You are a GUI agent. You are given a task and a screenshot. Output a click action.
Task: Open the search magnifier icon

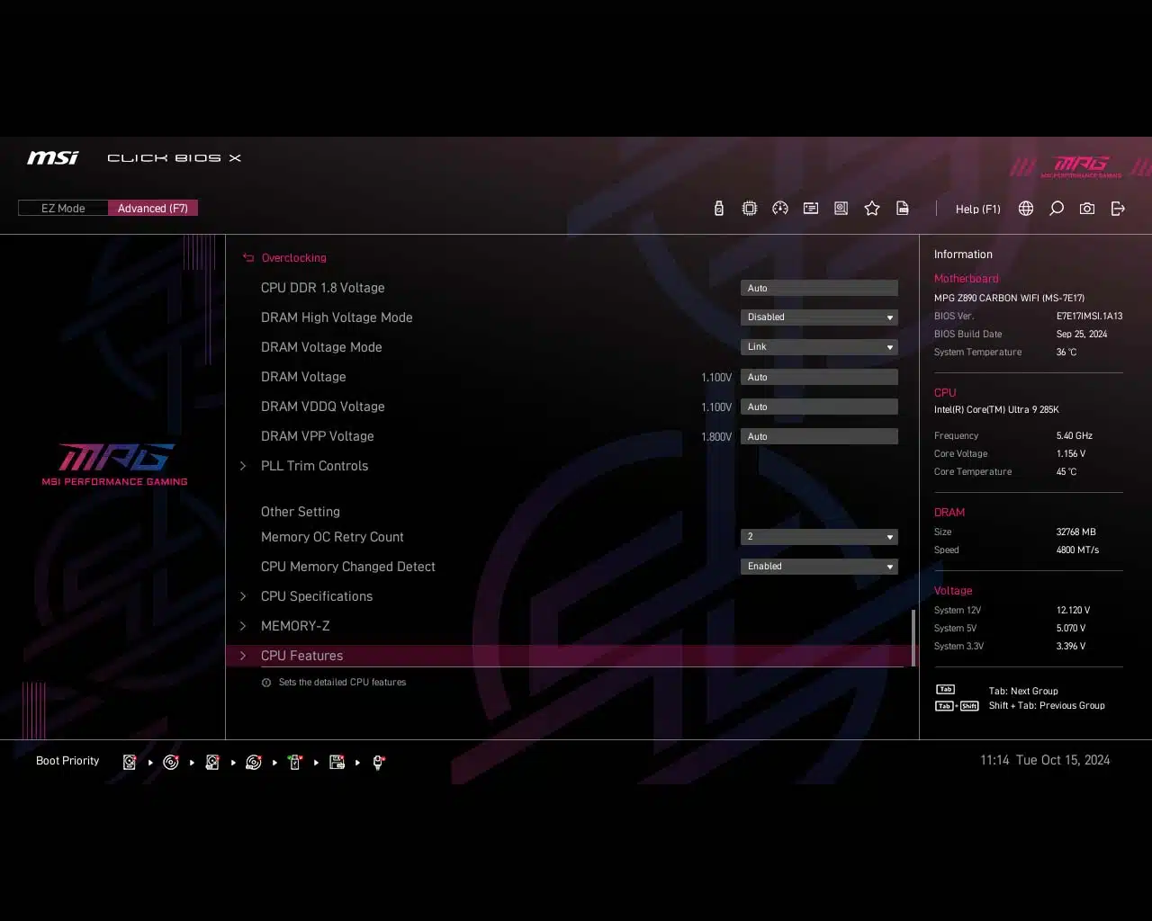point(1057,209)
